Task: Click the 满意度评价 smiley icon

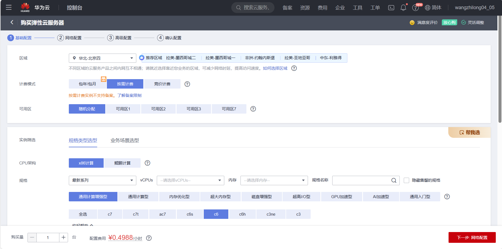Action: (x=412, y=23)
